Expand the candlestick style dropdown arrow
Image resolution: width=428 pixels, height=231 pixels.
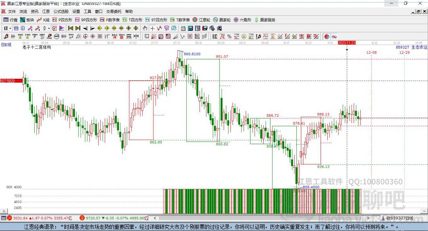point(49,28)
